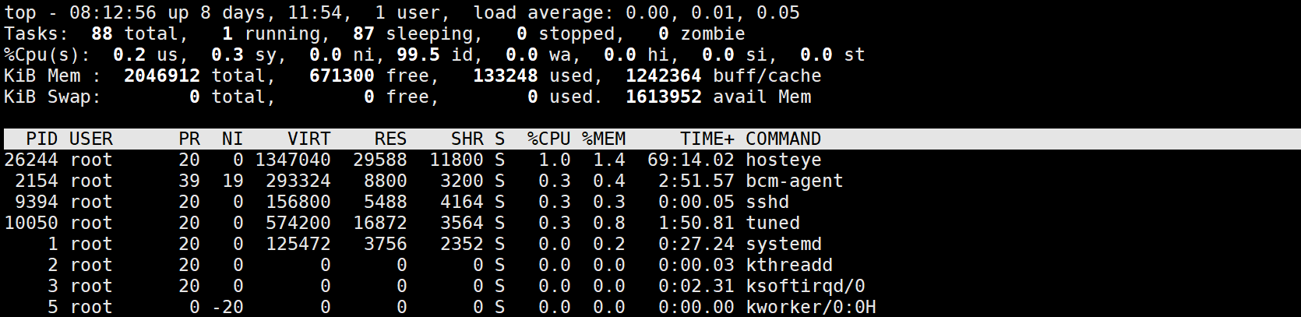
Task: Click hosteye's VIRT value 1347040
Action: click(x=293, y=160)
